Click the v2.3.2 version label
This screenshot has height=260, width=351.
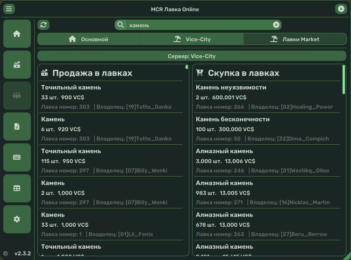click(x=22, y=253)
